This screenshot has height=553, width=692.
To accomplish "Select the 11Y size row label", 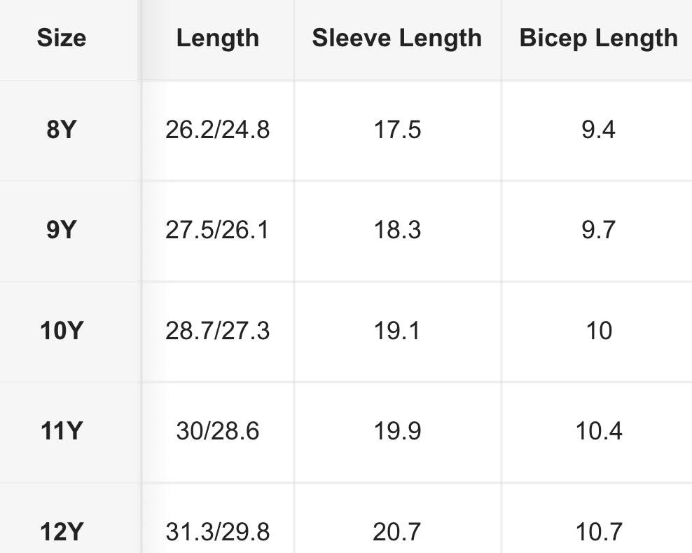I will (x=61, y=430).
